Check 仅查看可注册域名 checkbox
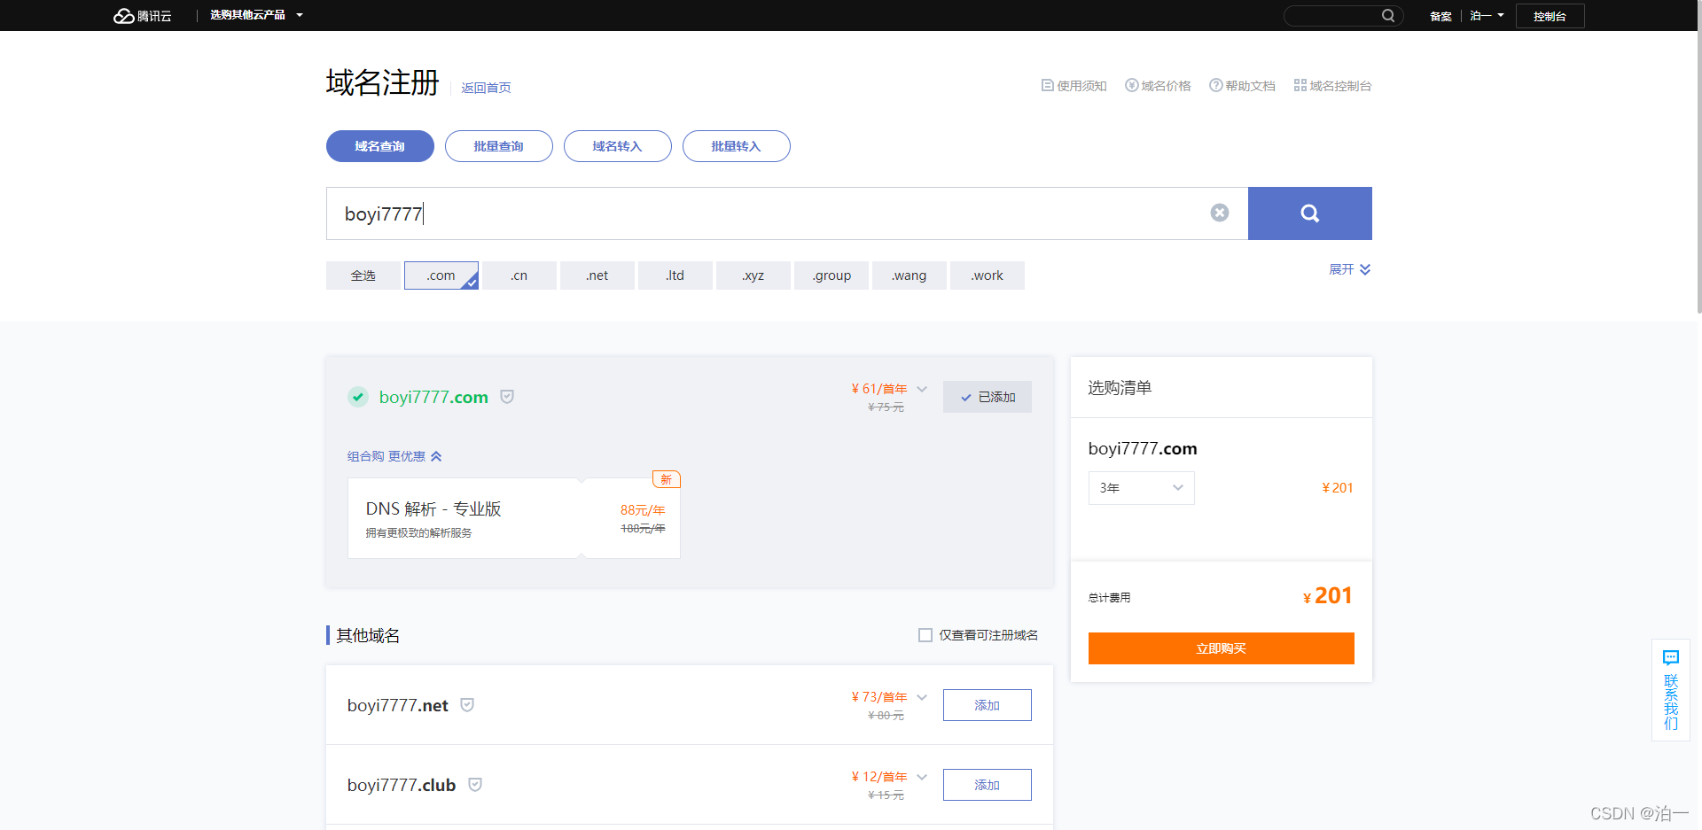Screen dimensions: 1702x830 tap(925, 635)
